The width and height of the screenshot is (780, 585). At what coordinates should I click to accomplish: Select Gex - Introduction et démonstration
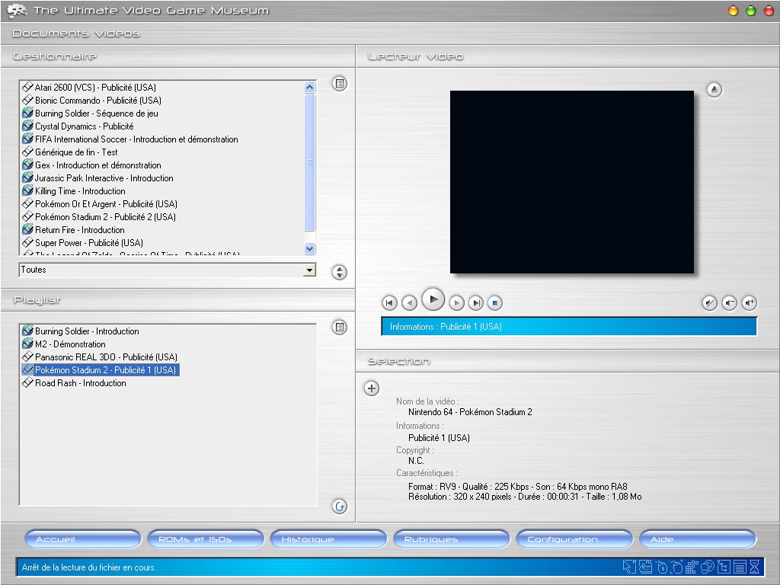pyautogui.click(x=91, y=165)
